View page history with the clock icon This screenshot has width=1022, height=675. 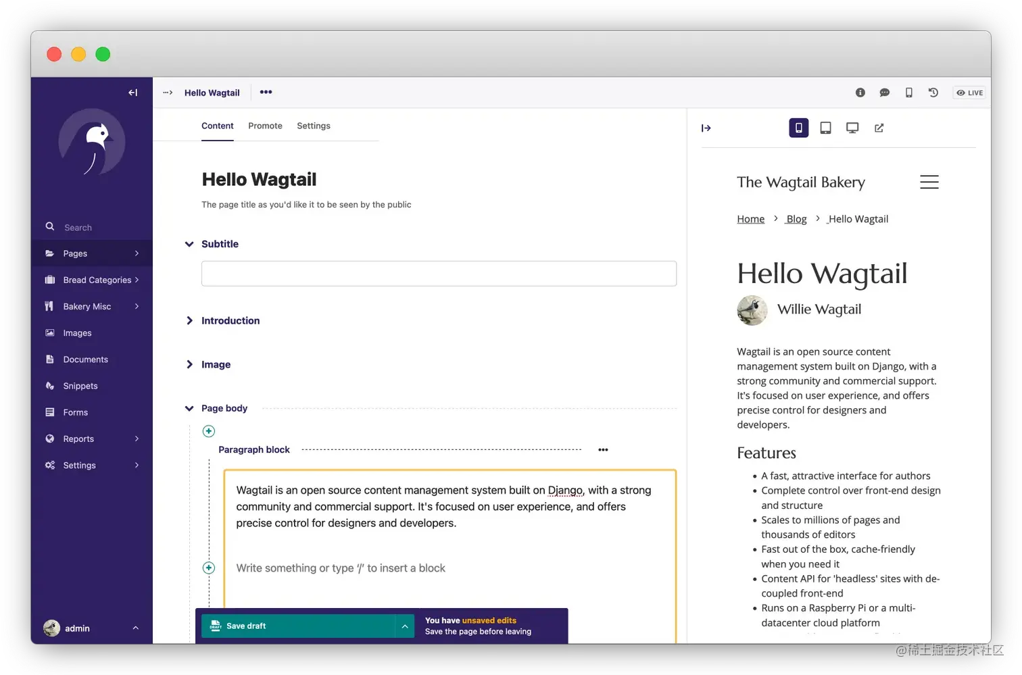click(x=933, y=93)
